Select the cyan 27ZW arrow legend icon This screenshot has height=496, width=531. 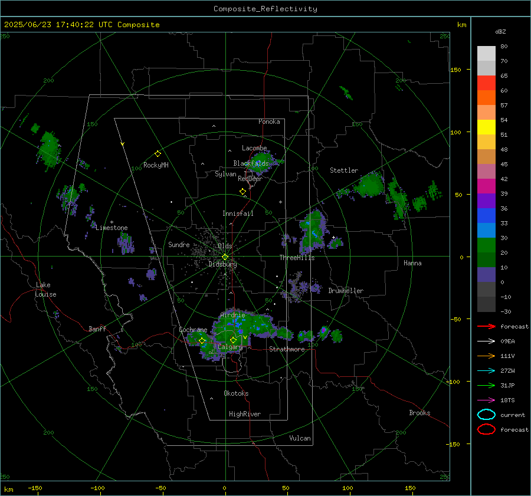tap(486, 371)
